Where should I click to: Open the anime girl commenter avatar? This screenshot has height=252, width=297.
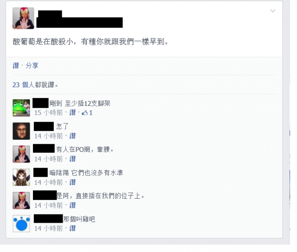21,177
